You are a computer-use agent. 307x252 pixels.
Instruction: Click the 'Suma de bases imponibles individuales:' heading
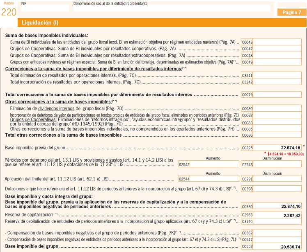pyautogui.click(x=47, y=35)
